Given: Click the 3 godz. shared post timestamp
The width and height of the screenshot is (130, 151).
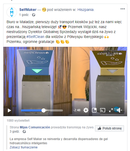Looking at the screenshot, I should pos(15,132).
